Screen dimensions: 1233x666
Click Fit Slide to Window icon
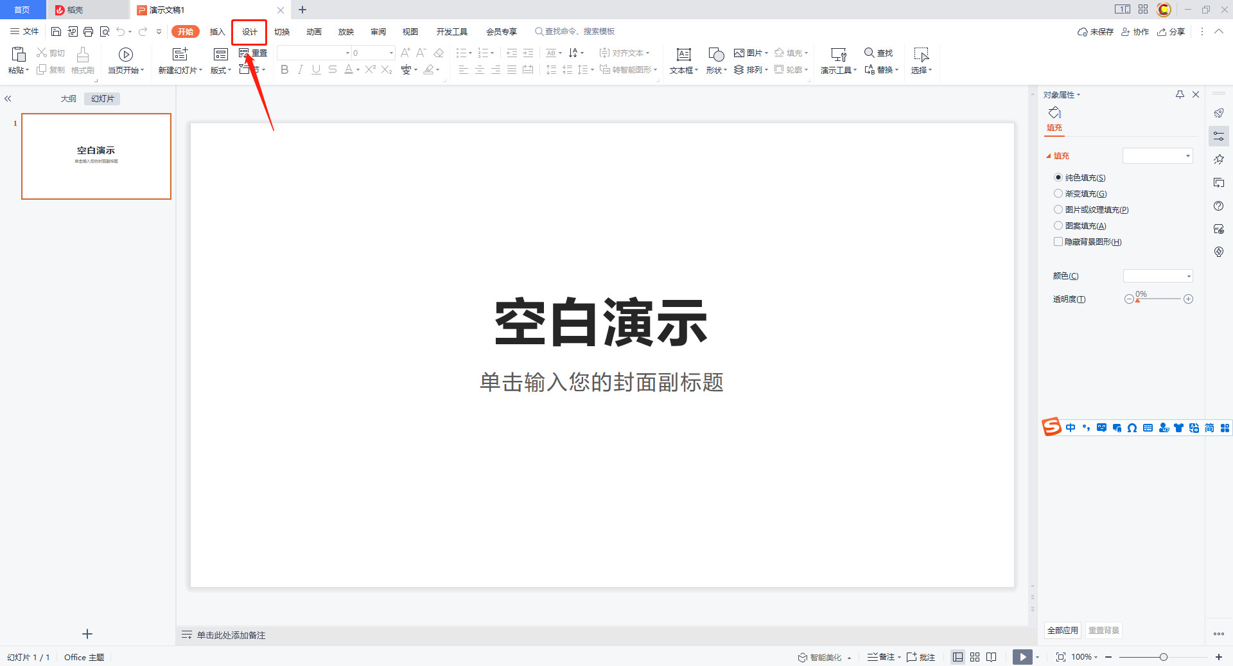[1061, 657]
